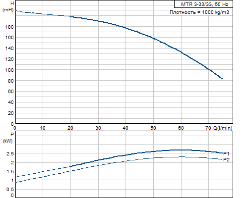
Task: Click the 60 tick on flow axis
Action: click(181, 128)
